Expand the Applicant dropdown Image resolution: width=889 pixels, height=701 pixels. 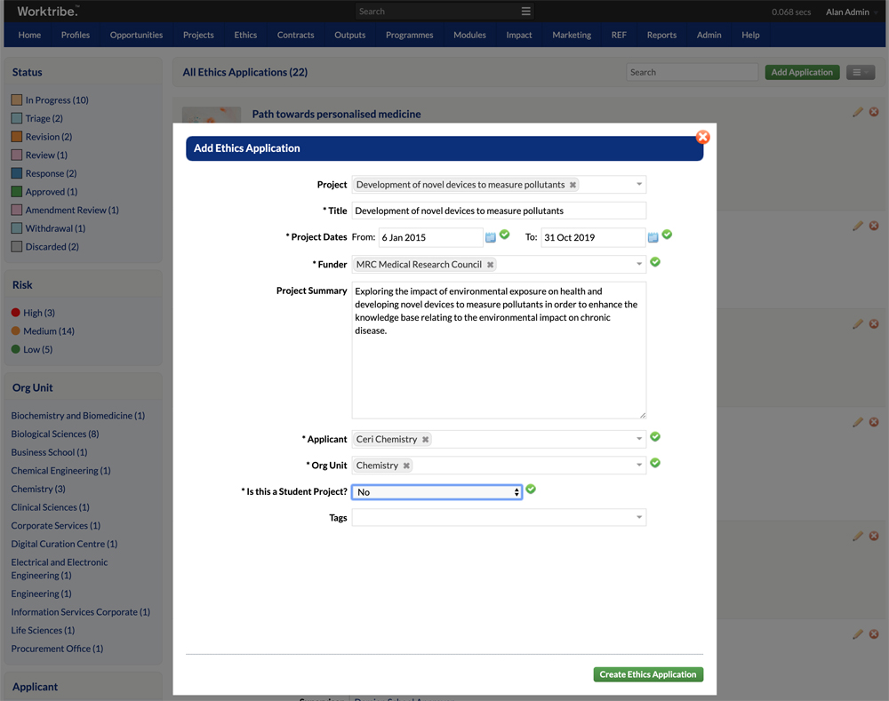coord(639,439)
